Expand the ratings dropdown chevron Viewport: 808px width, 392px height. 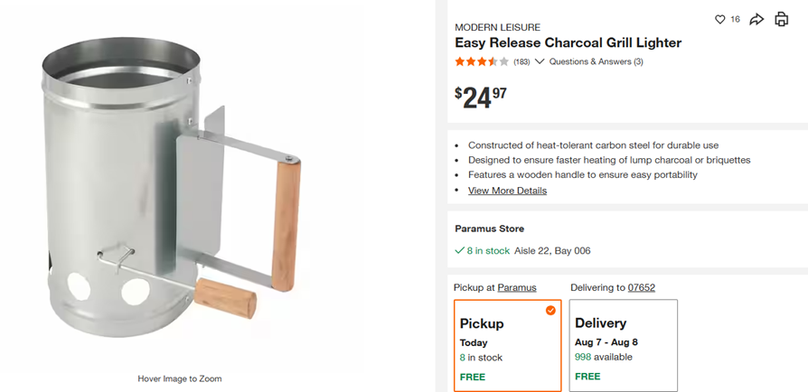(540, 61)
